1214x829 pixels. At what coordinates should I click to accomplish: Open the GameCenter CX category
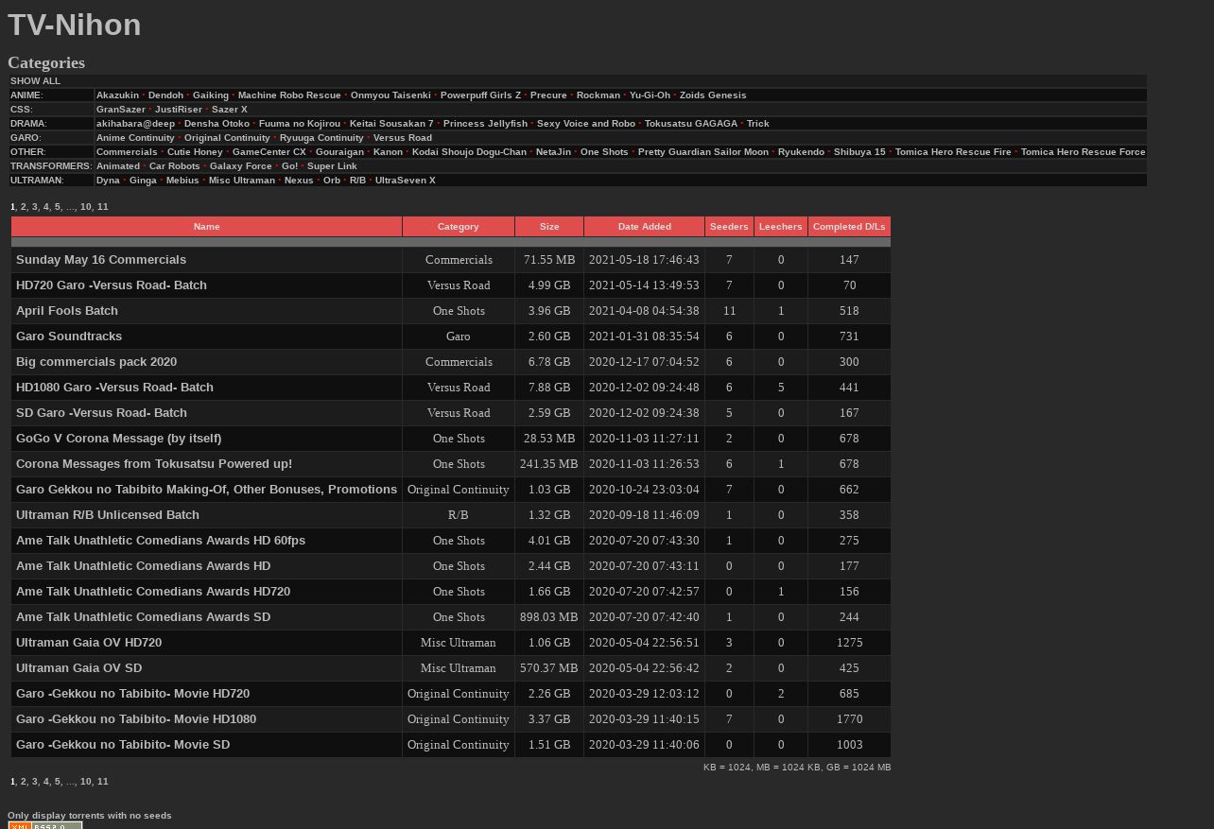point(269,152)
